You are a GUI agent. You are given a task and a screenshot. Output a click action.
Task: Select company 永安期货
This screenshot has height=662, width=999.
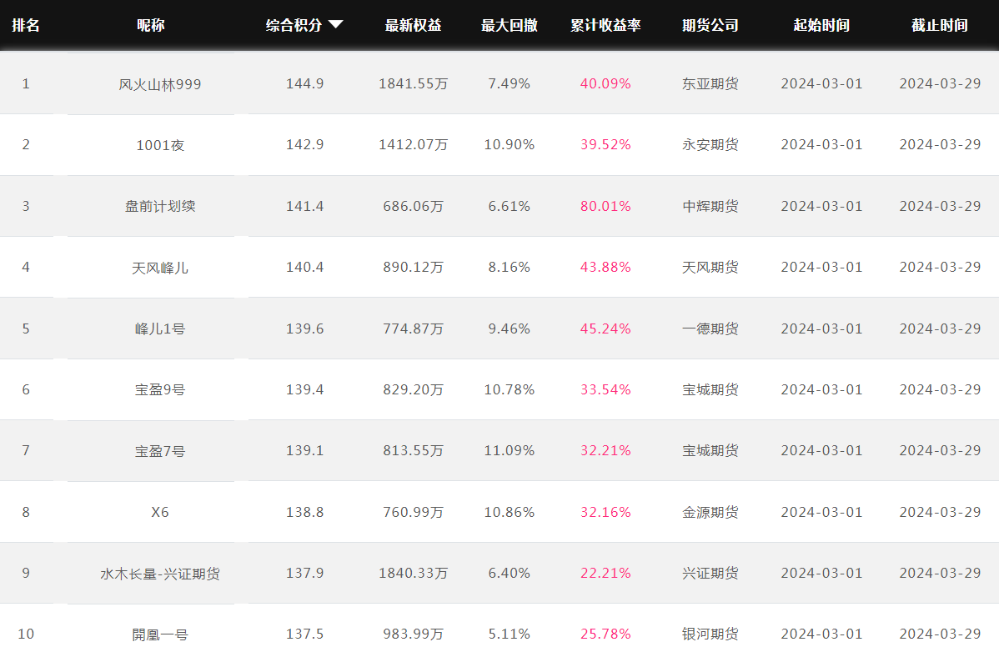(x=710, y=144)
